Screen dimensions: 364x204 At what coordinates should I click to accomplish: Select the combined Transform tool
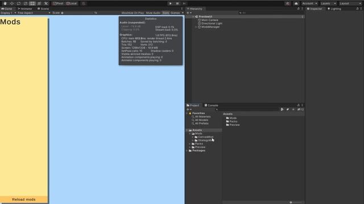tap(39, 3)
